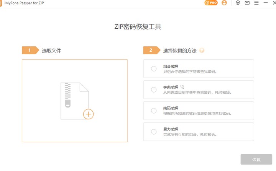The width and height of the screenshot is (276, 171).
Task: Open the user account profile icon
Action: tap(224, 3)
